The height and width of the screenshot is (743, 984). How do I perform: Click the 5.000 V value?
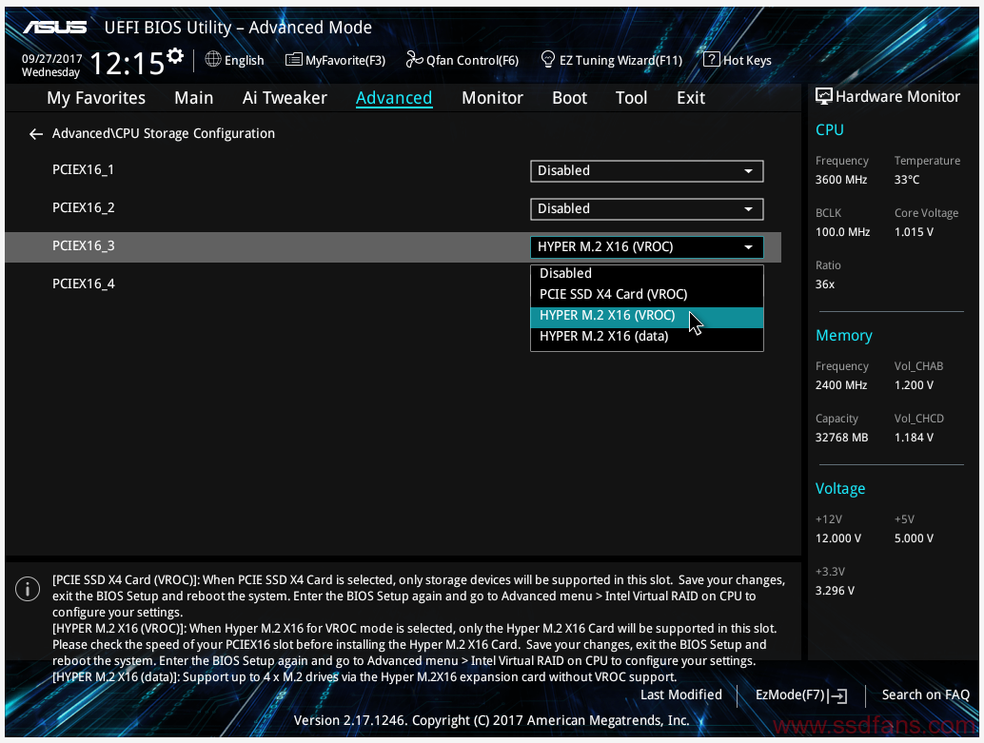pos(914,538)
